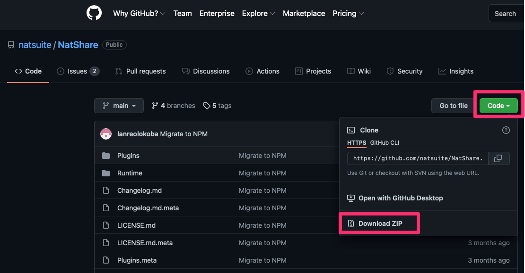Click the Clone help question mark icon
The image size is (525, 273).
point(506,130)
